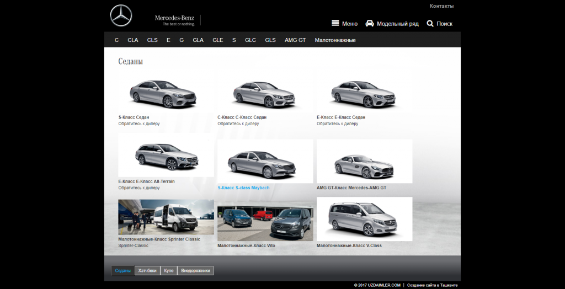This screenshot has width=565, height=289.
Task: Open the S-class Maybach car image
Action: (265, 162)
